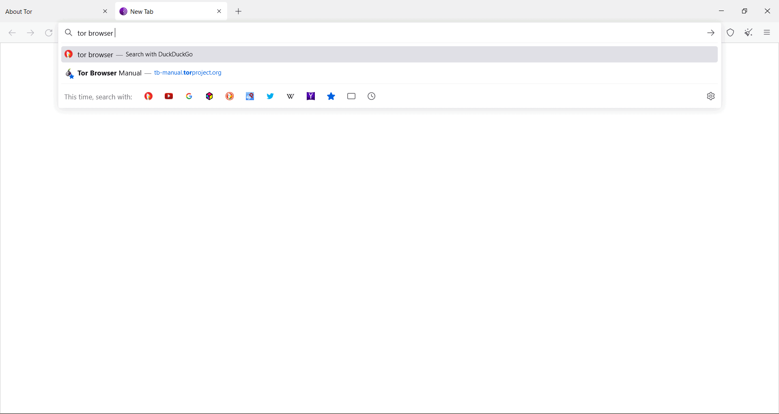Screen dimensions: 779x414
Task: Choose 'tor browser — Search with DuckDuckGo' suggestion
Action: [389, 54]
